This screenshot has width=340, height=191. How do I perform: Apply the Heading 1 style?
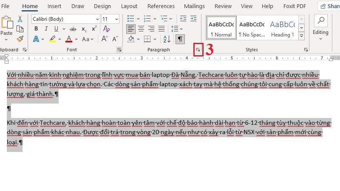point(283,28)
